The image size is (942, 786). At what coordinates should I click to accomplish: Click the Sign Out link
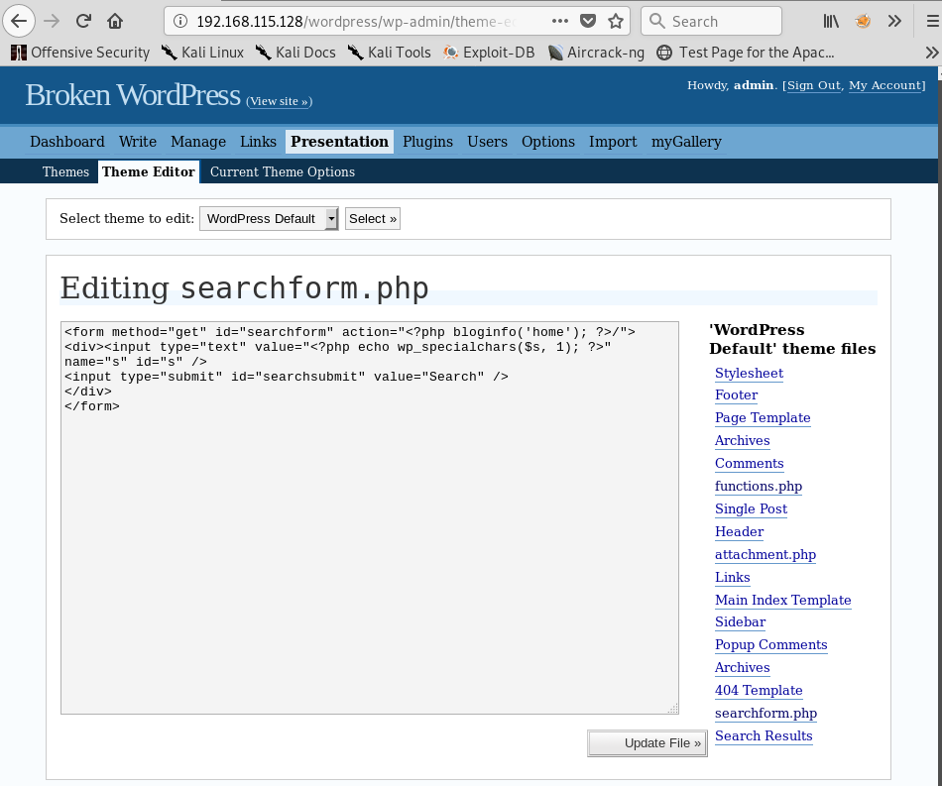click(814, 85)
